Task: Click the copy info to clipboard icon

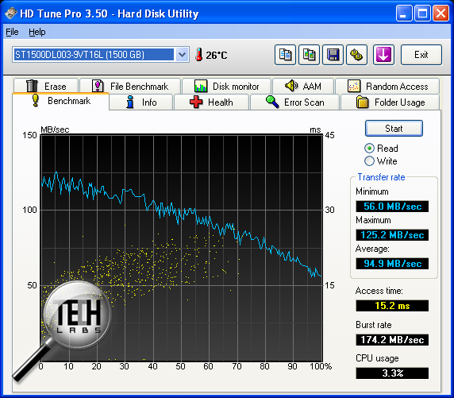Action: click(x=285, y=55)
